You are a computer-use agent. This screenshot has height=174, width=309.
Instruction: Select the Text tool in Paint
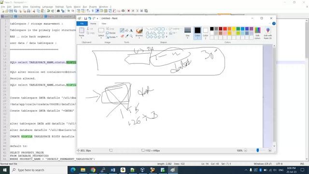click(x=131, y=30)
